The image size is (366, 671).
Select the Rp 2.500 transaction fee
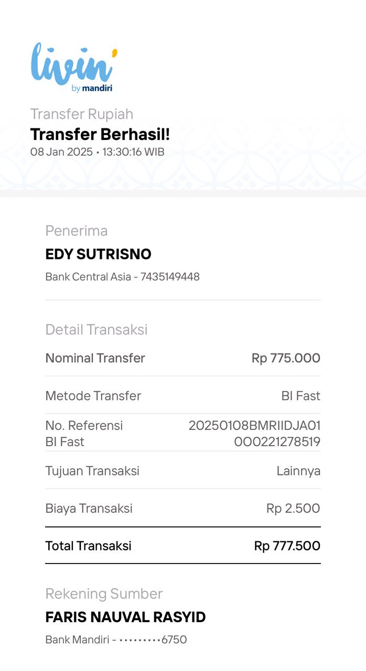pos(293,508)
